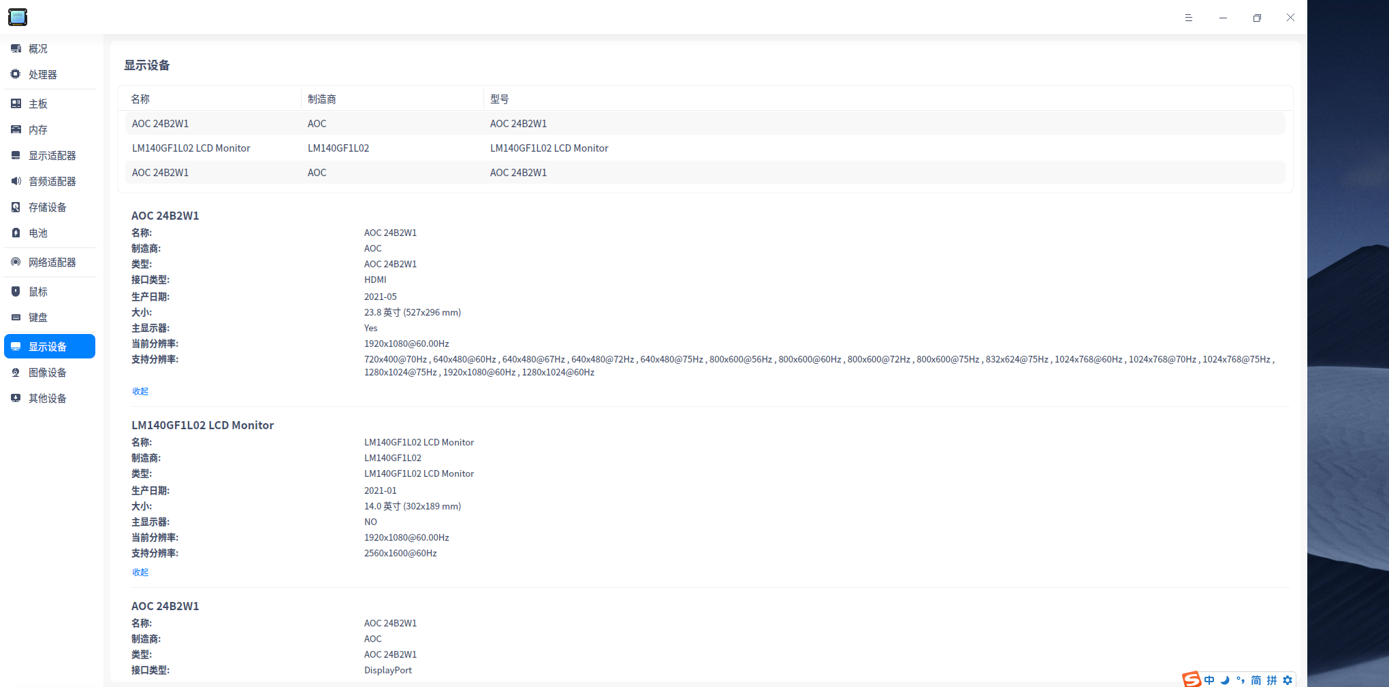Open the input method settings gear
Viewport: 1389px width, 687px height.
1288,680
